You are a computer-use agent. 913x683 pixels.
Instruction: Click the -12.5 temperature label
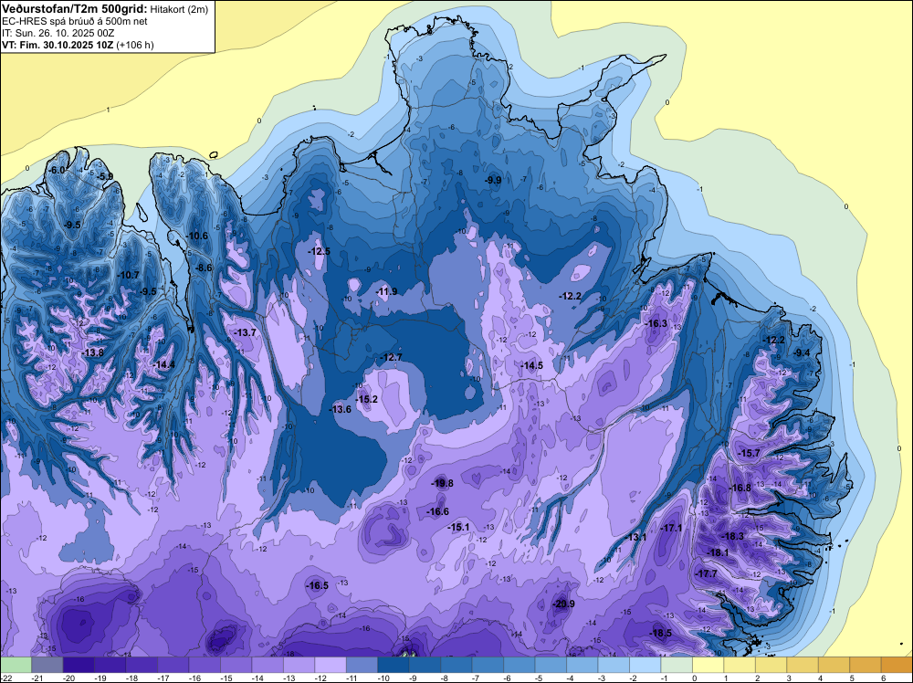(319, 251)
